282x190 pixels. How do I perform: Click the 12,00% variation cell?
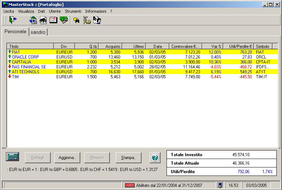pos(215,52)
